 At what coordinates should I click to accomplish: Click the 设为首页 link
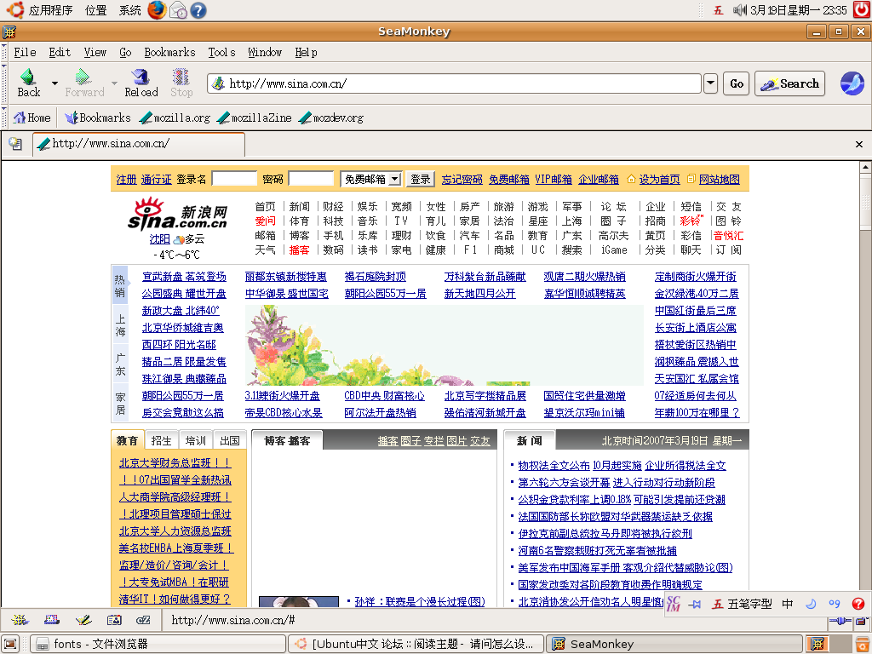coord(660,179)
